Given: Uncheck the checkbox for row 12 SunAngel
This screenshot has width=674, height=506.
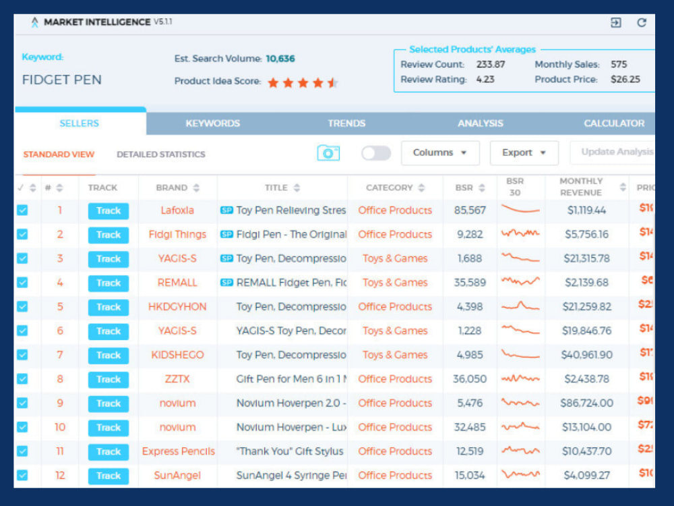Looking at the screenshot, I should [22, 475].
